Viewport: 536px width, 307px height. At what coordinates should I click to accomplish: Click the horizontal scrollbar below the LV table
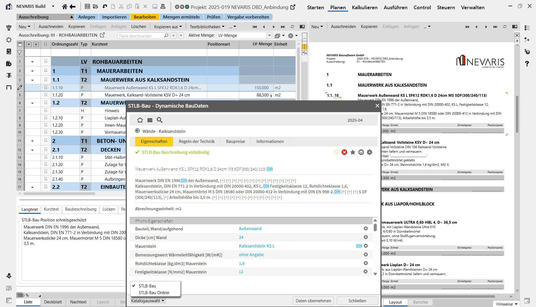[x=59, y=193]
